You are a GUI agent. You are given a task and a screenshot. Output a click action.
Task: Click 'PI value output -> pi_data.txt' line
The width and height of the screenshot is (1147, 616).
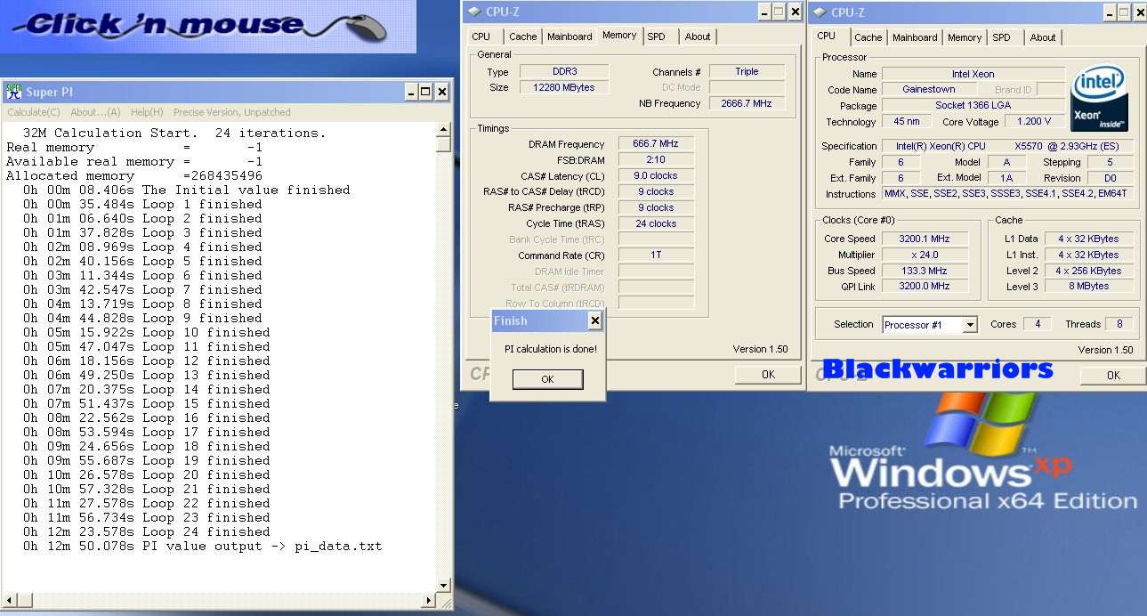click(x=203, y=546)
